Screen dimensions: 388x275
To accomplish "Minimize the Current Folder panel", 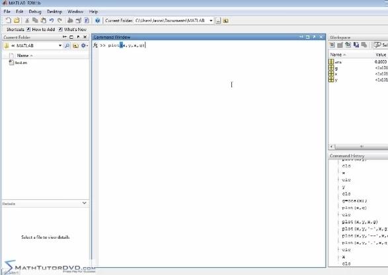I will (65, 37).
